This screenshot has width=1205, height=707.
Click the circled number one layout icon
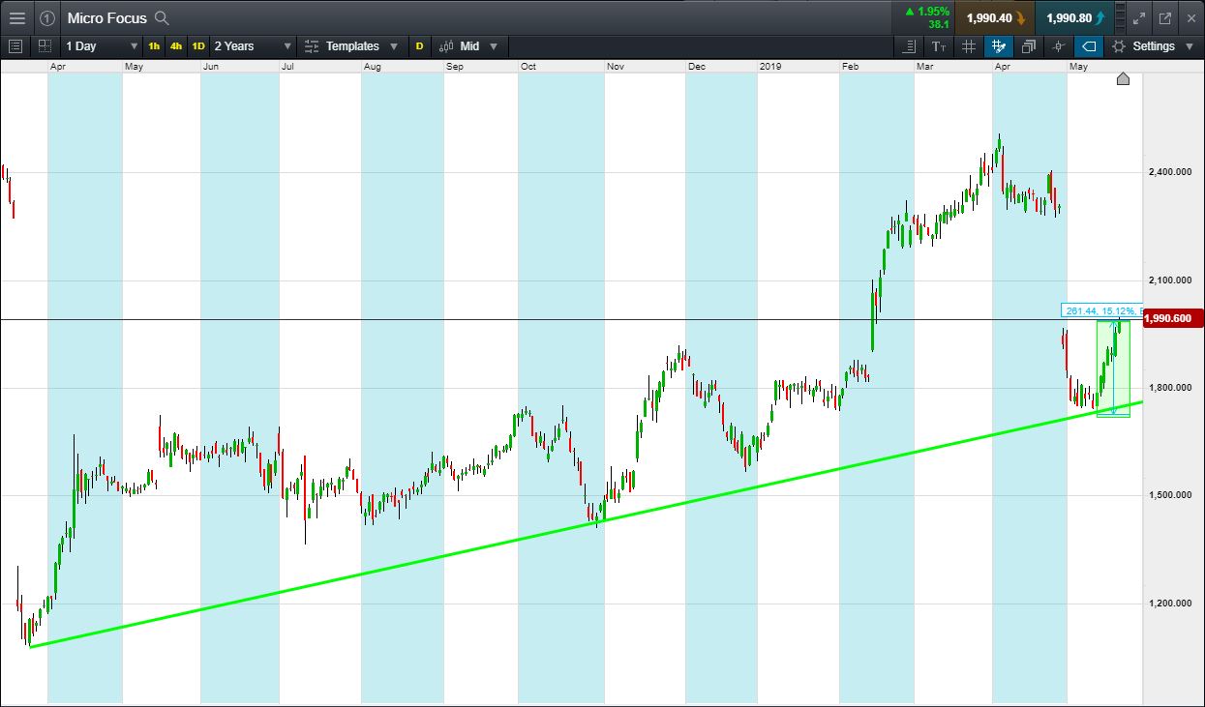[47, 17]
